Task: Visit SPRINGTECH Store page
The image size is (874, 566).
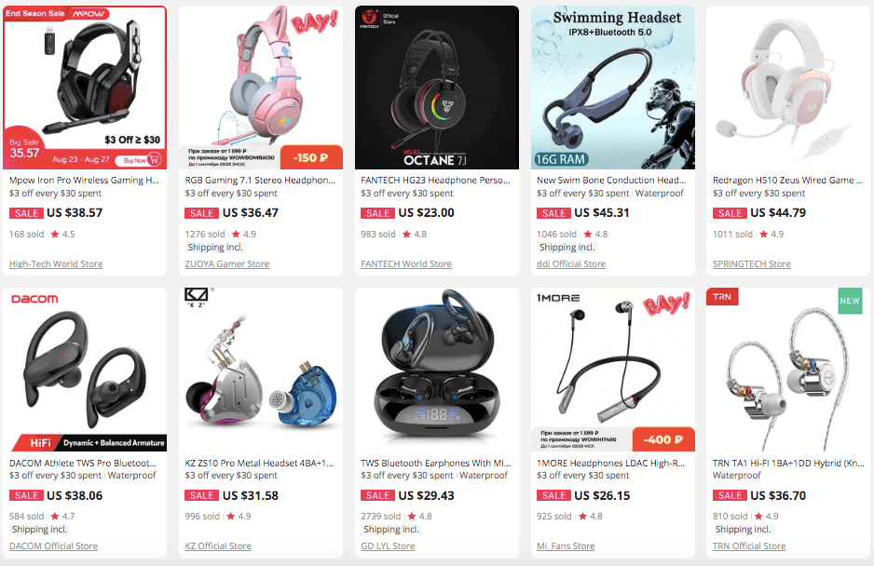Action: (x=751, y=264)
